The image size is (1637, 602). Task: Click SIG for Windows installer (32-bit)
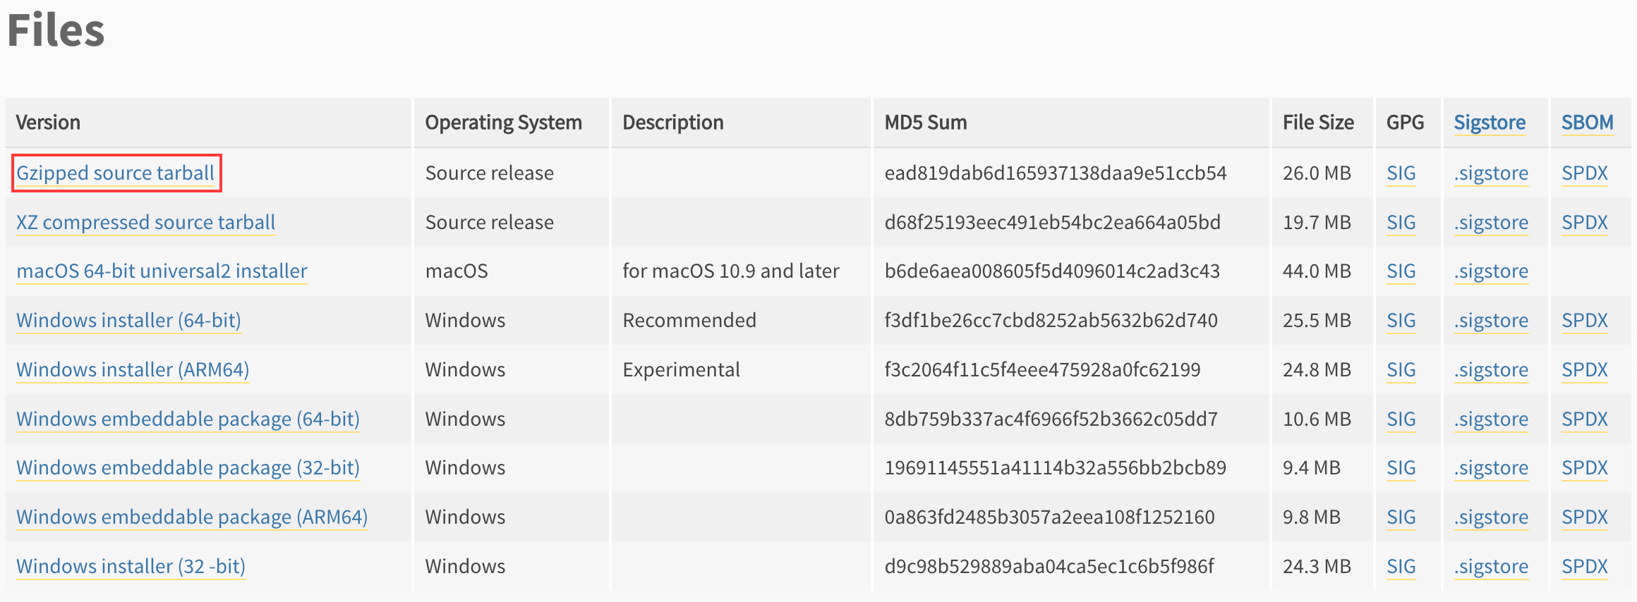pyautogui.click(x=1401, y=567)
